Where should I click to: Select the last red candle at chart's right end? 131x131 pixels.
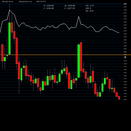(x=119, y=98)
